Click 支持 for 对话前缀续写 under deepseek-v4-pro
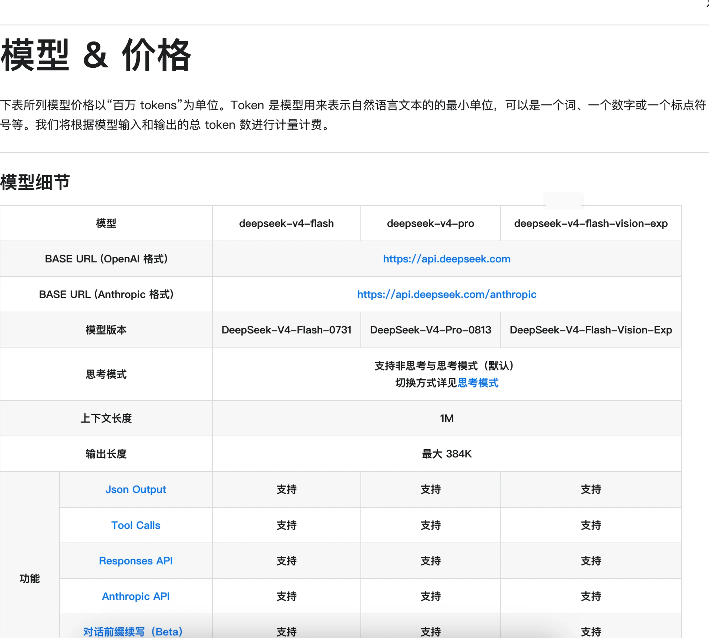The width and height of the screenshot is (709, 638). [430, 632]
